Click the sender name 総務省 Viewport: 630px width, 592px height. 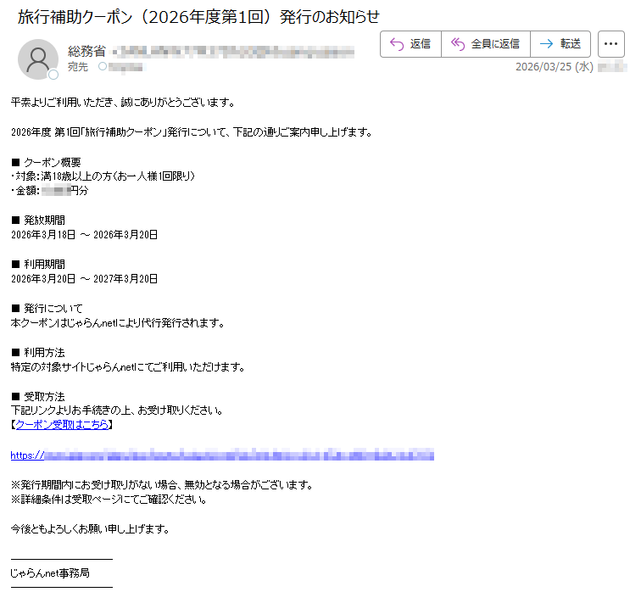pos(86,52)
